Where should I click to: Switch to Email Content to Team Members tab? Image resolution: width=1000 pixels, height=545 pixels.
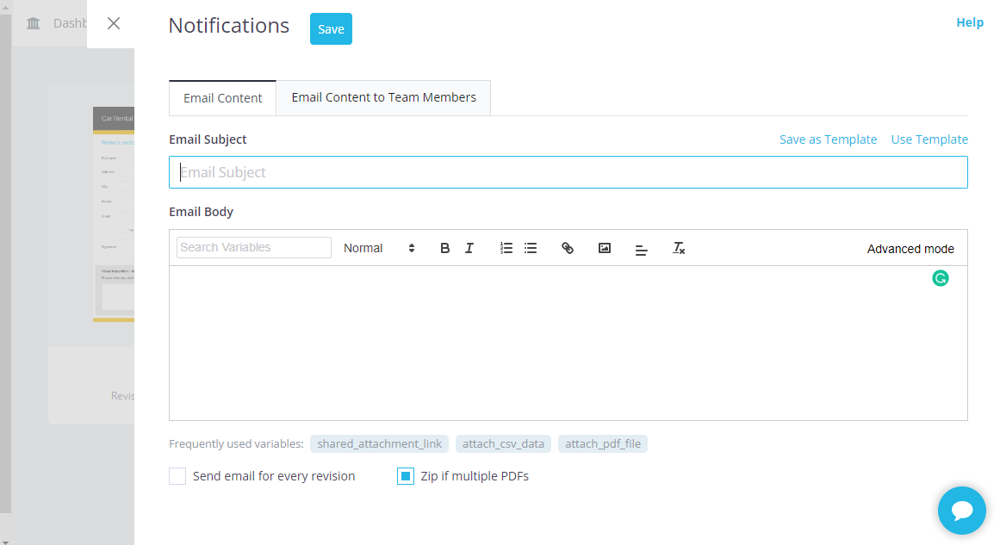click(383, 97)
